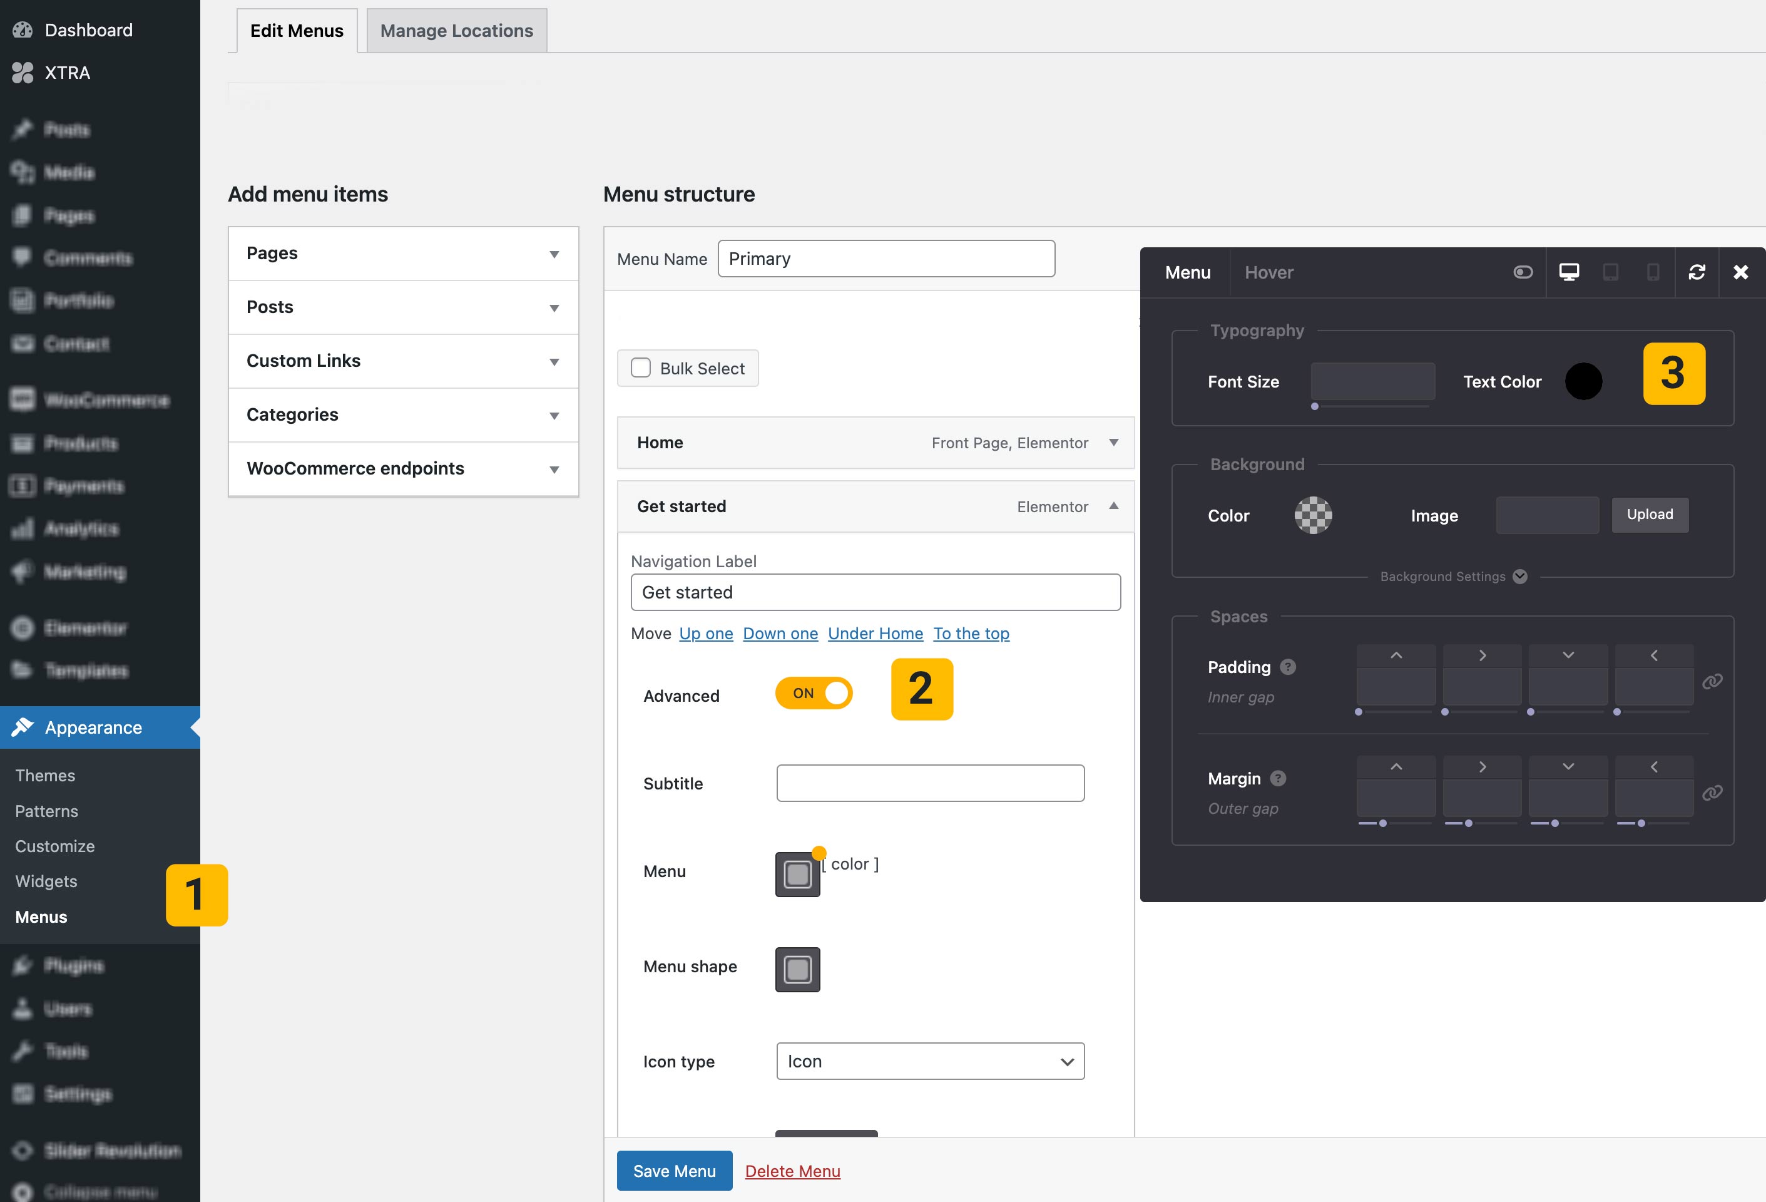Click the mobile device icon in the style panel
This screenshot has width=1766, height=1202.
1652,272
